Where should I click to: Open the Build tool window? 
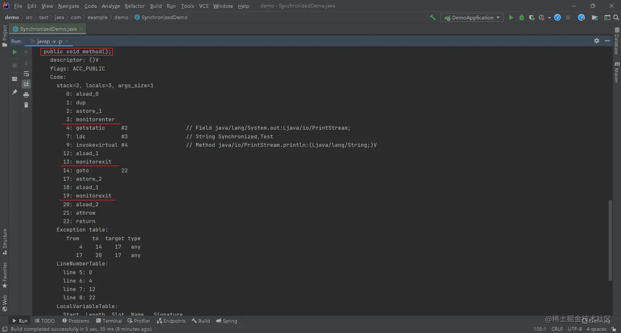pyautogui.click(x=200, y=321)
